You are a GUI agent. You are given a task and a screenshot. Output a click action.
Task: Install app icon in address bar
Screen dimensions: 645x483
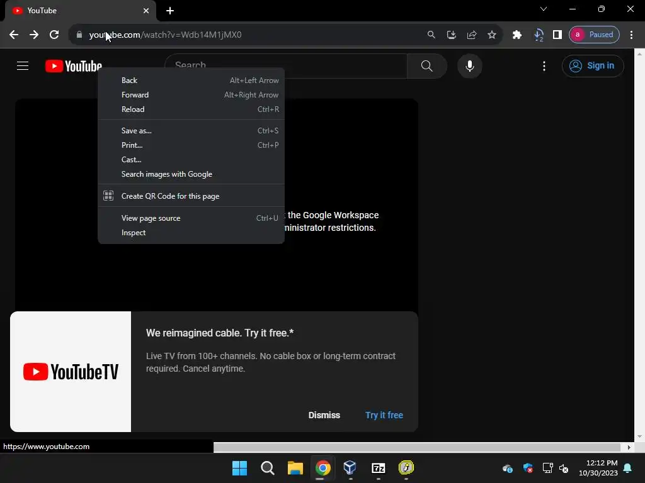point(451,35)
